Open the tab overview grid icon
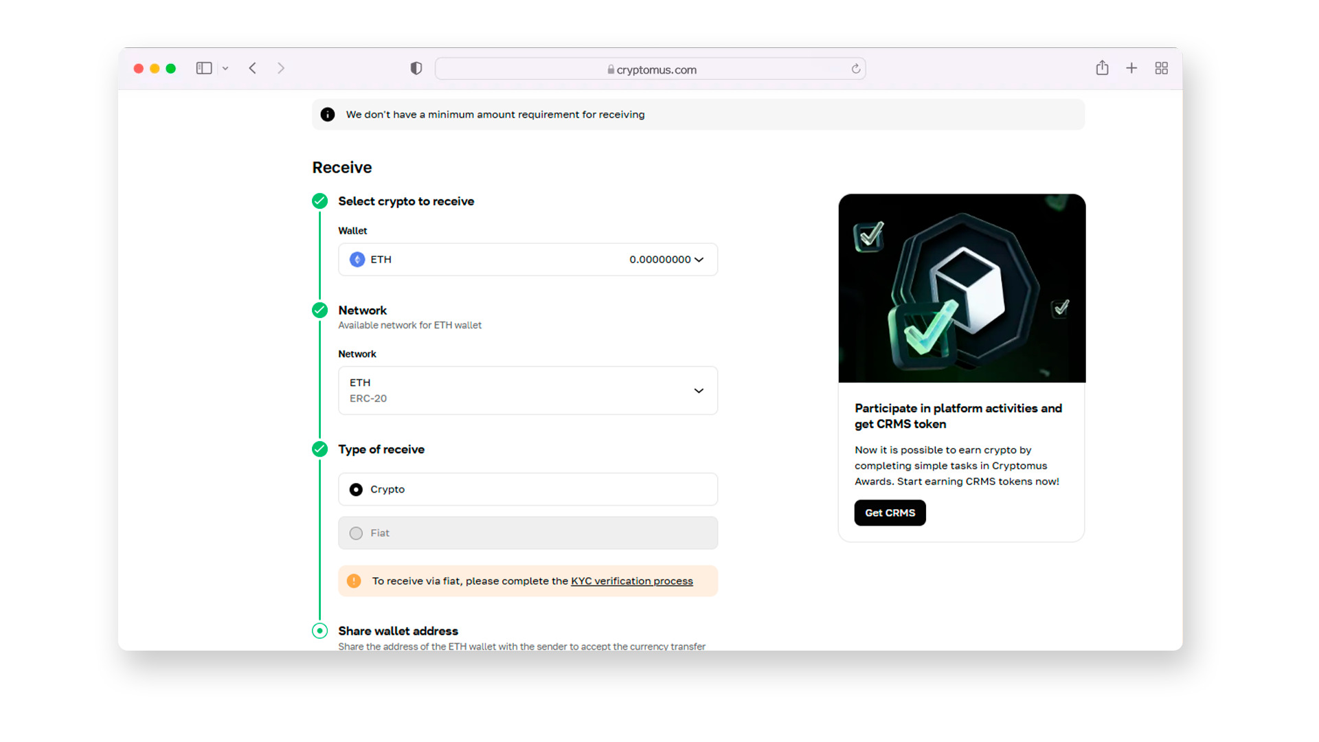The image size is (1319, 742). 1162,68
